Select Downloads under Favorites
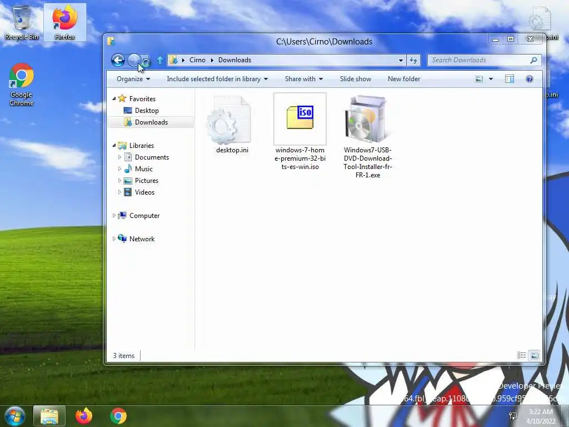The image size is (569, 427). pyautogui.click(x=151, y=122)
